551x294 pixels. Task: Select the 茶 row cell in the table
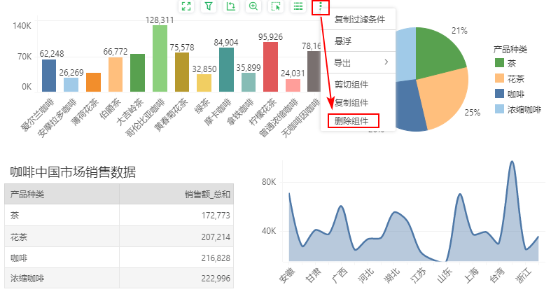click(x=62, y=216)
